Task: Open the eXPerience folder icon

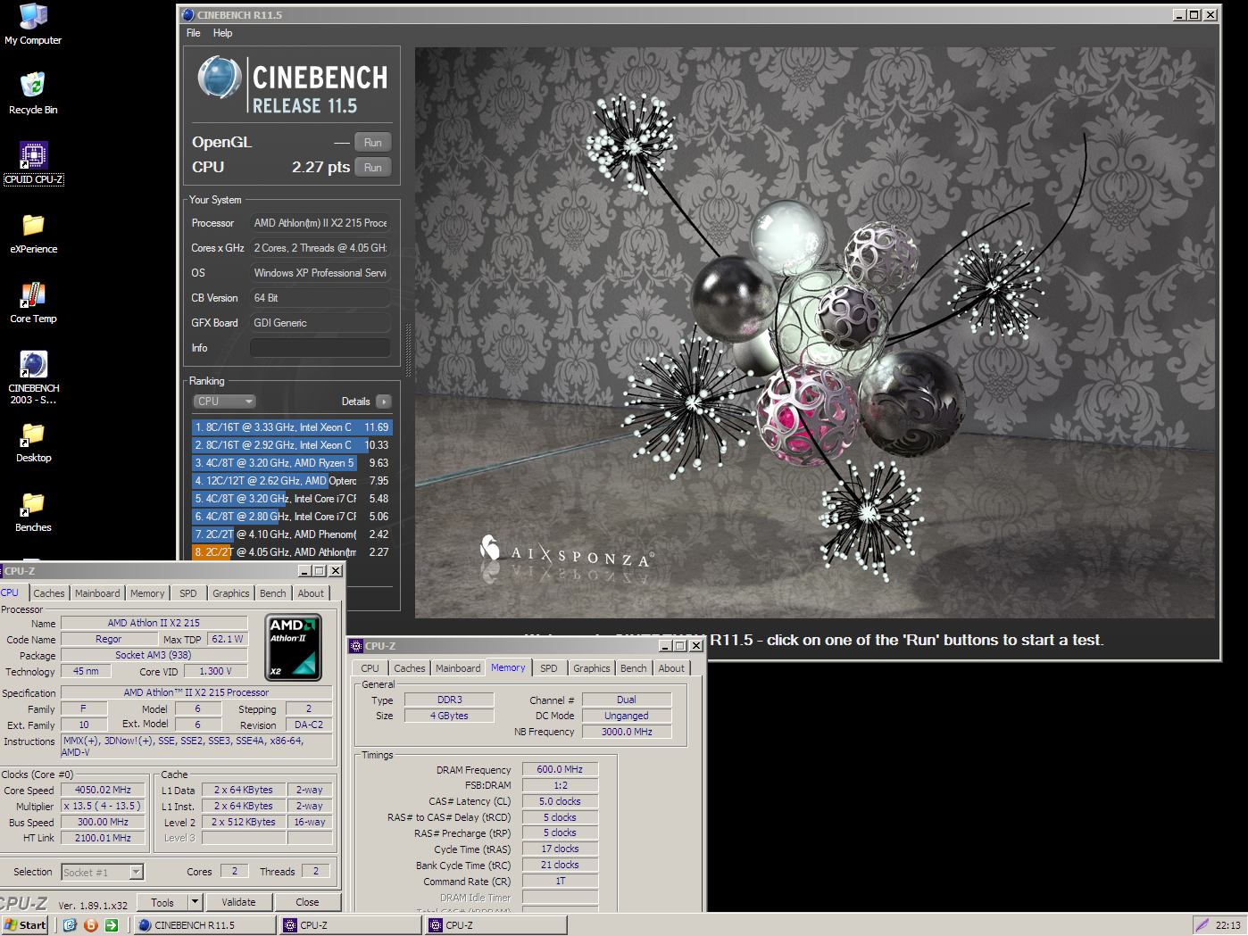Action: pos(33,233)
